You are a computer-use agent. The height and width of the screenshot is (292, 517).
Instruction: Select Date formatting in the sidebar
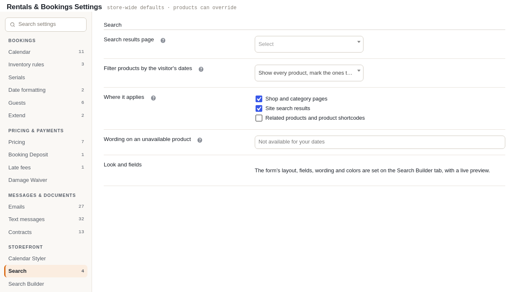(x=46, y=90)
